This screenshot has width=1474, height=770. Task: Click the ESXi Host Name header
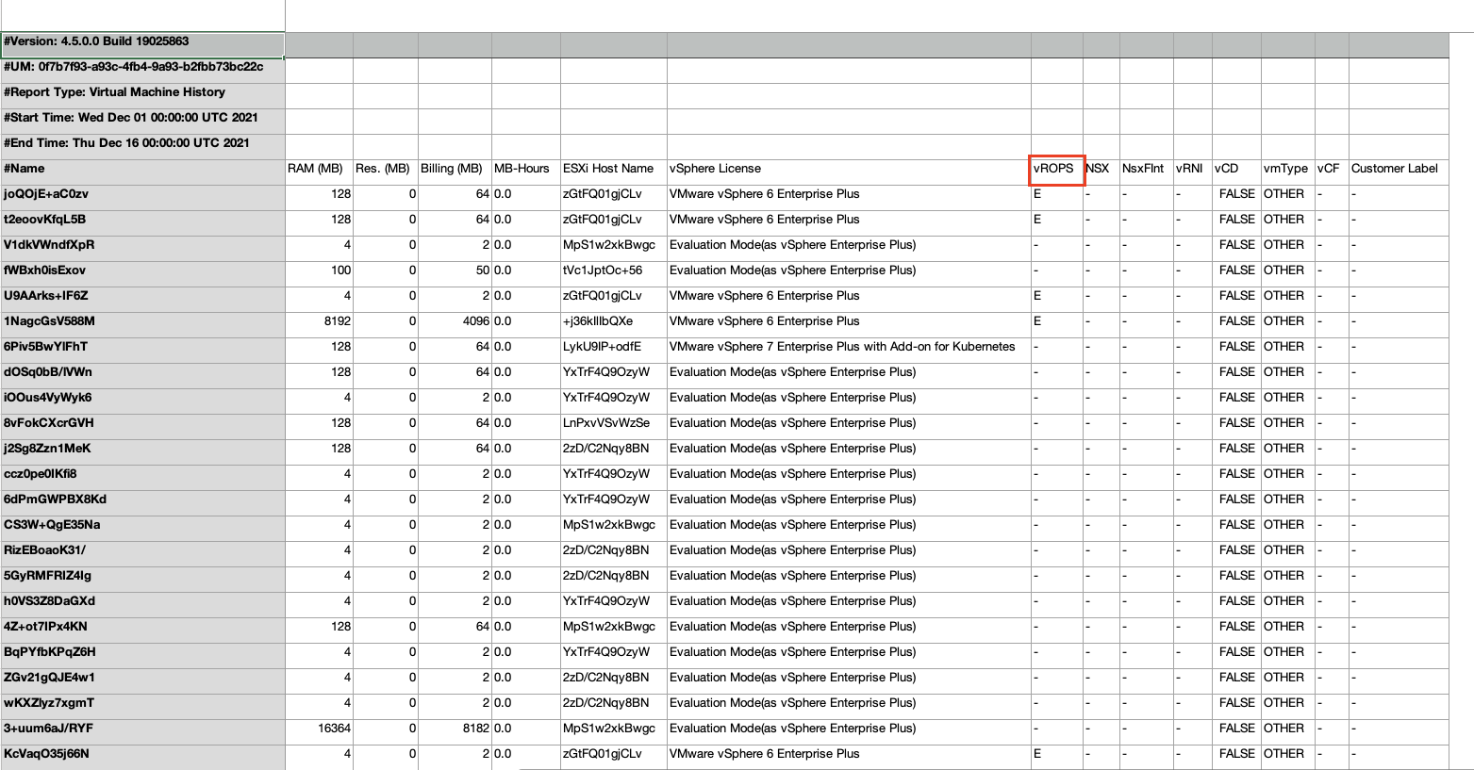click(614, 170)
